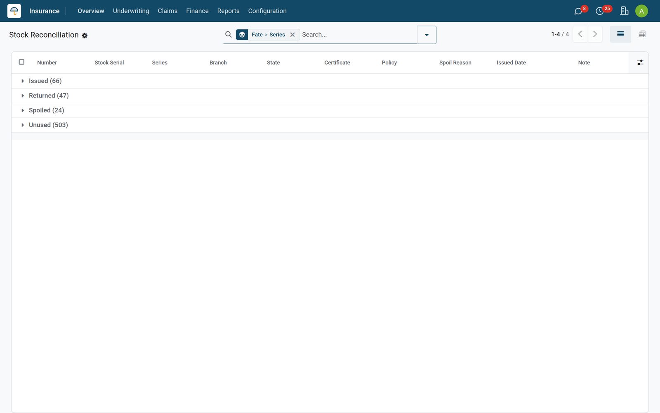Screen dimensions: 660x413
Task: Sort by the Policy column header
Action: tap(389, 63)
